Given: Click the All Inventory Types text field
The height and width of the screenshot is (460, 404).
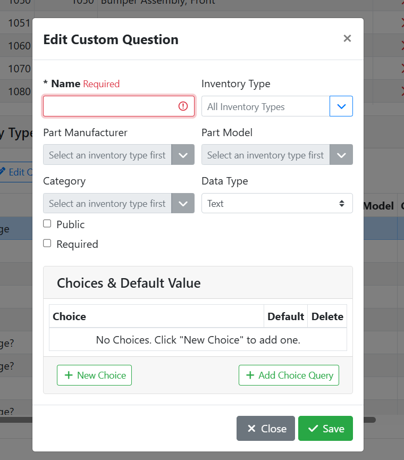Looking at the screenshot, I should [x=266, y=106].
